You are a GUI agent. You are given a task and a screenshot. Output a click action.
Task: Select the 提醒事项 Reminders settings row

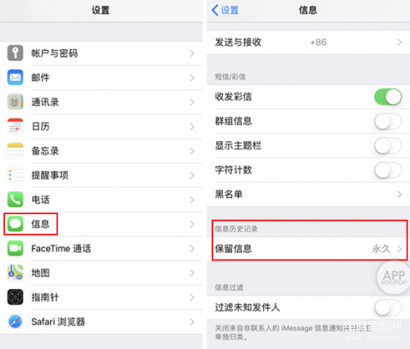[101, 175]
